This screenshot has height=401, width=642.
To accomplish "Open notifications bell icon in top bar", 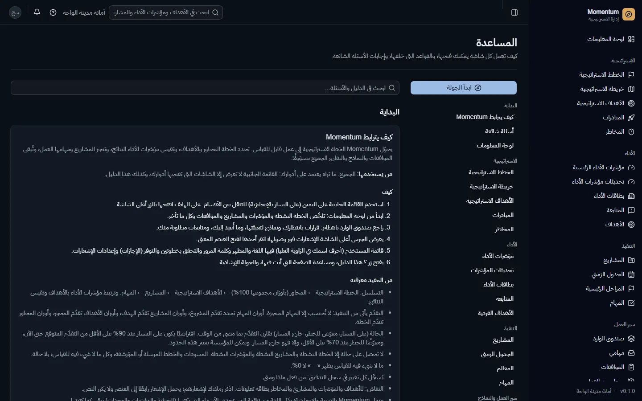I will coord(37,12).
